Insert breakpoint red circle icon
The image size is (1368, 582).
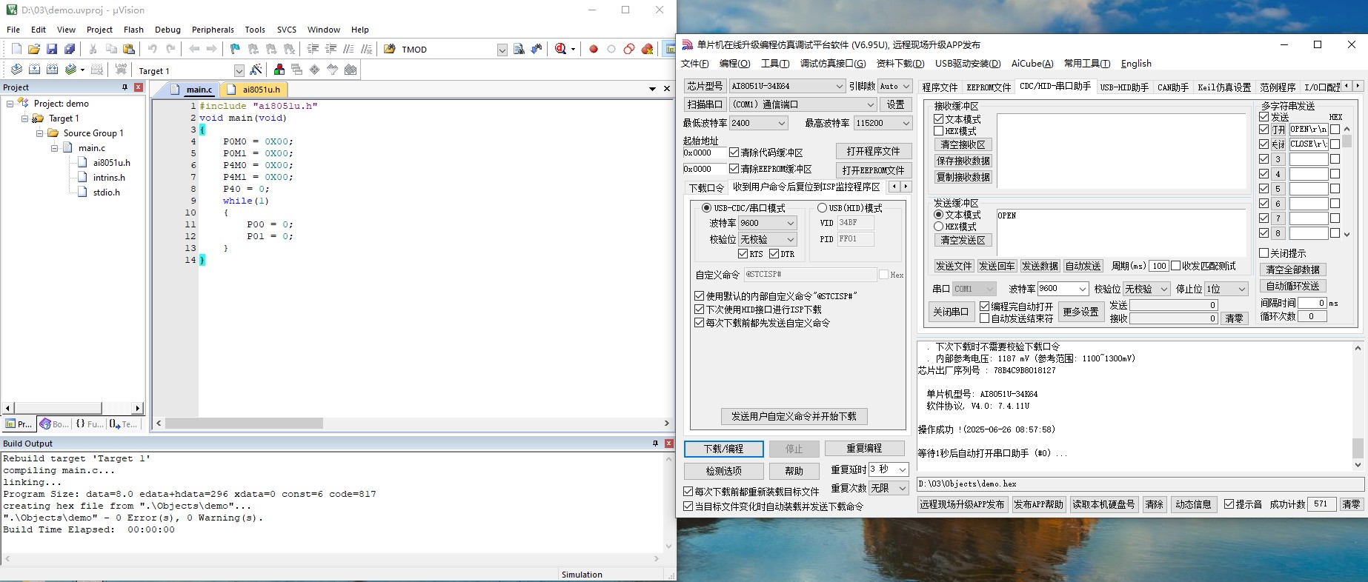click(594, 49)
